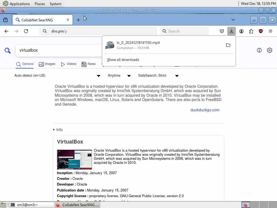Open SearXNG preferences gear icon
The image size is (277, 208).
tap(270, 50)
